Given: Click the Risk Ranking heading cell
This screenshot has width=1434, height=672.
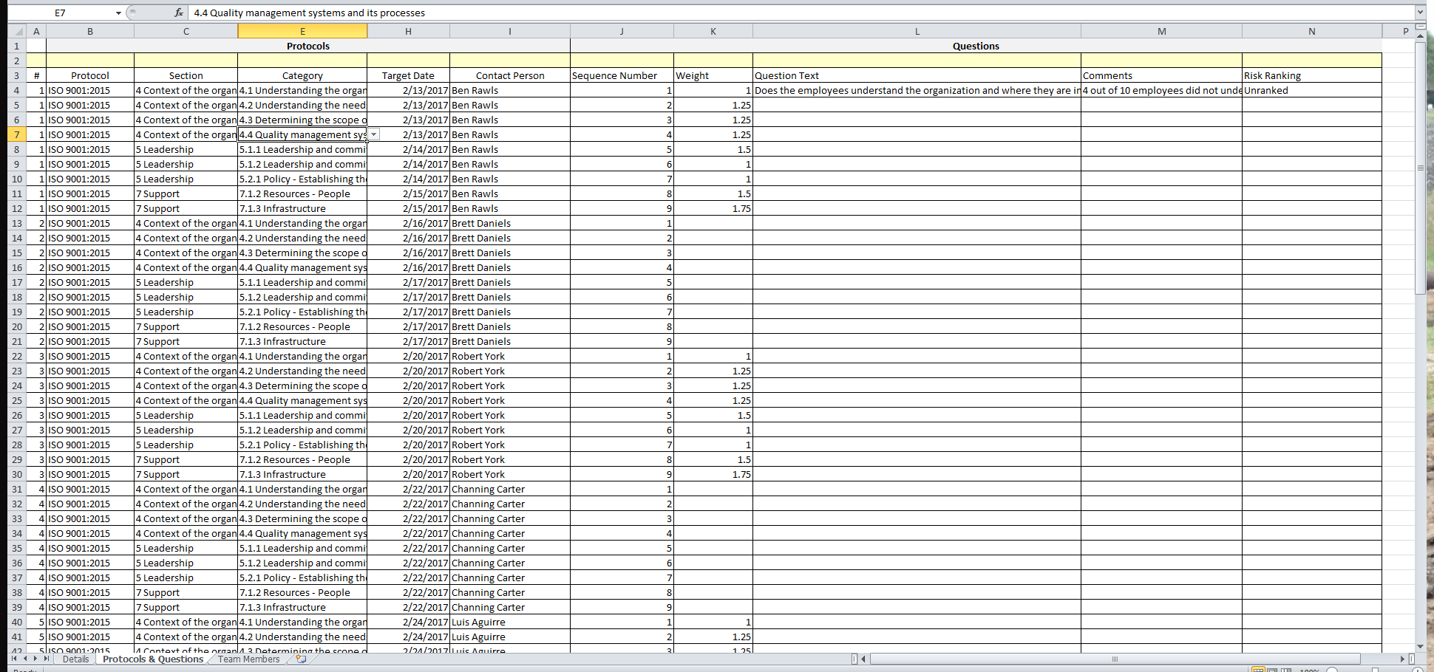Looking at the screenshot, I should point(1312,75).
